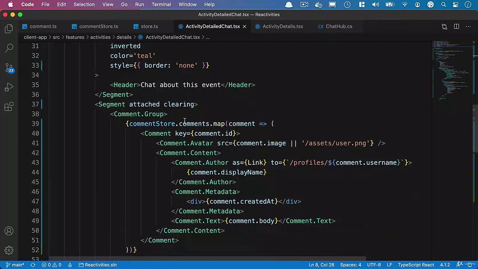Open the Edit menu
This screenshot has height=269, width=478.
(61, 4)
